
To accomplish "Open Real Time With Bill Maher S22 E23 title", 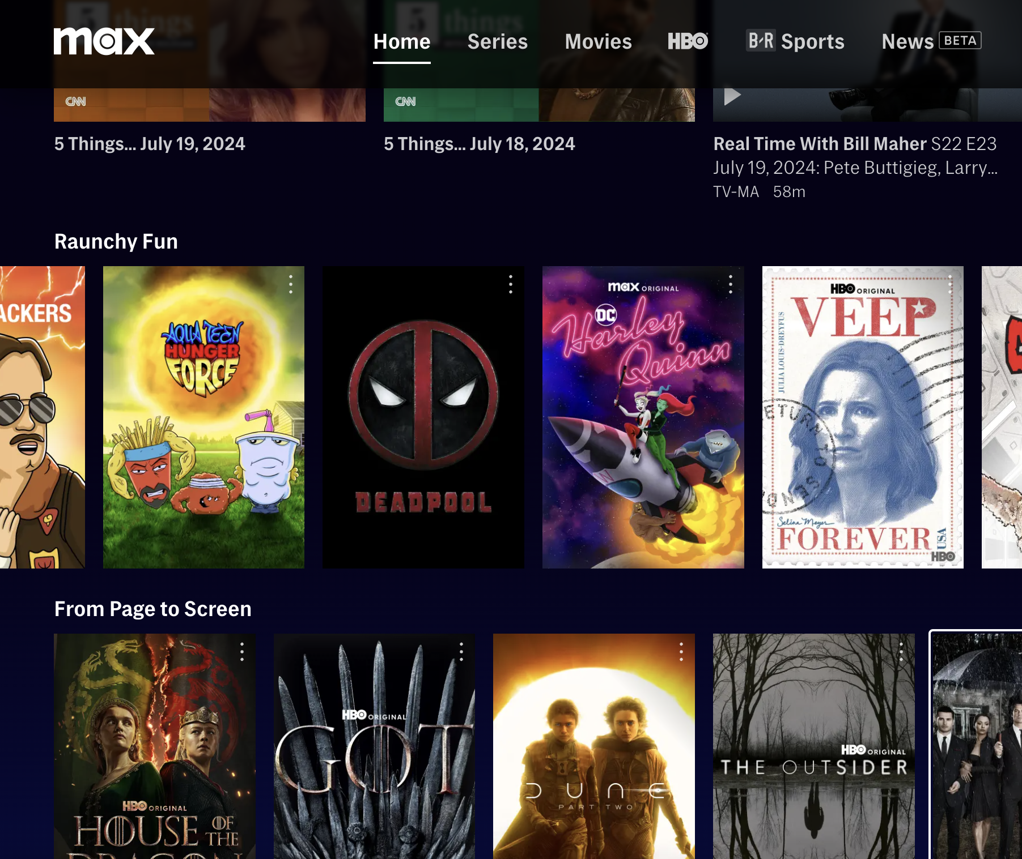I will (855, 144).
